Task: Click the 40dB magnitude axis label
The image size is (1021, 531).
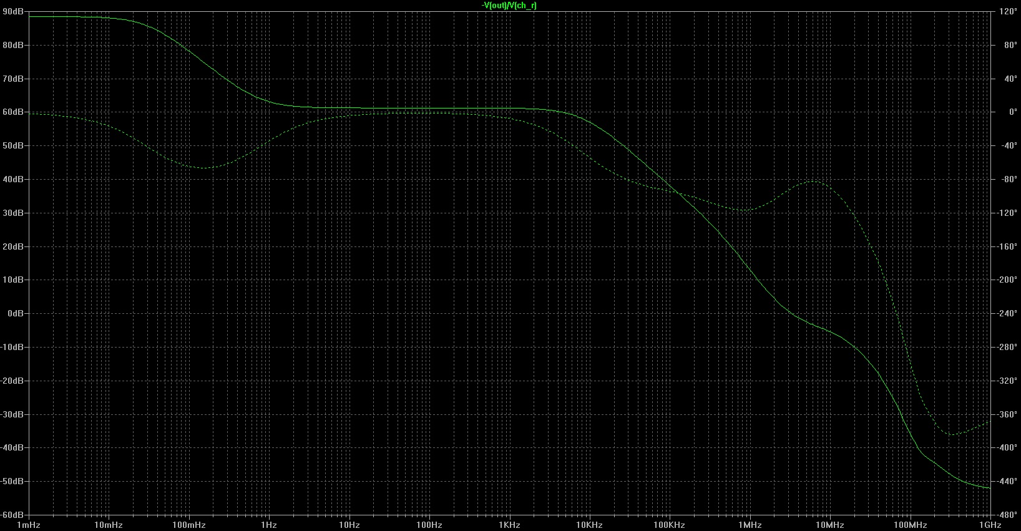Action: (x=13, y=179)
